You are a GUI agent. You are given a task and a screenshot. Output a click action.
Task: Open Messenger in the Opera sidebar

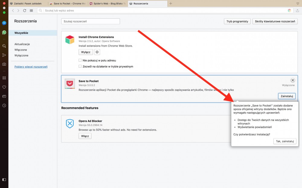pyautogui.click(x=4, y=23)
